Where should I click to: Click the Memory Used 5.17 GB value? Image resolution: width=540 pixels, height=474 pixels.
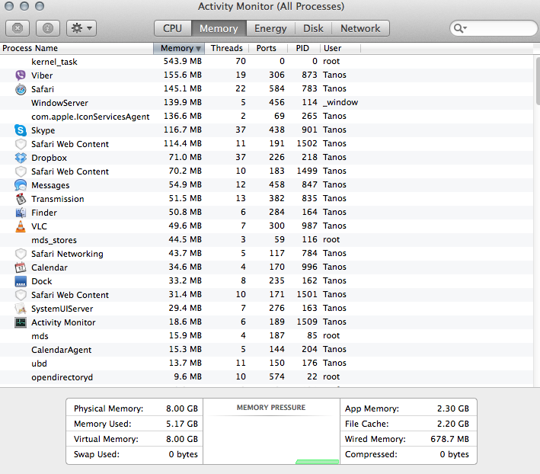(x=182, y=424)
